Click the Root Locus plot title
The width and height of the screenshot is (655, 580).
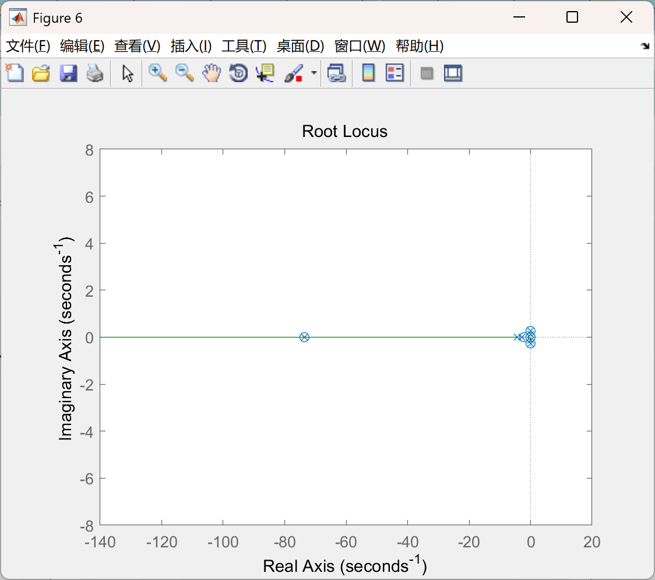pos(344,131)
